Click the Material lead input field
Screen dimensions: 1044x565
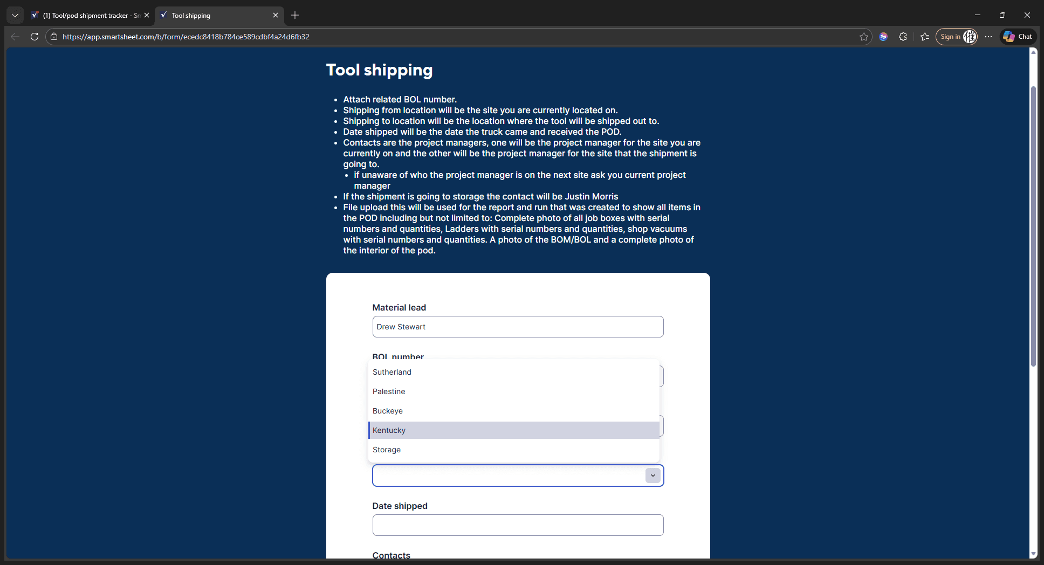click(518, 327)
